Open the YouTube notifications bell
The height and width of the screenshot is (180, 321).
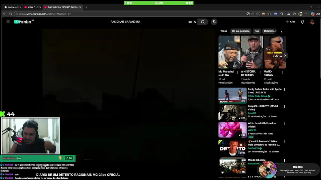click(302, 22)
